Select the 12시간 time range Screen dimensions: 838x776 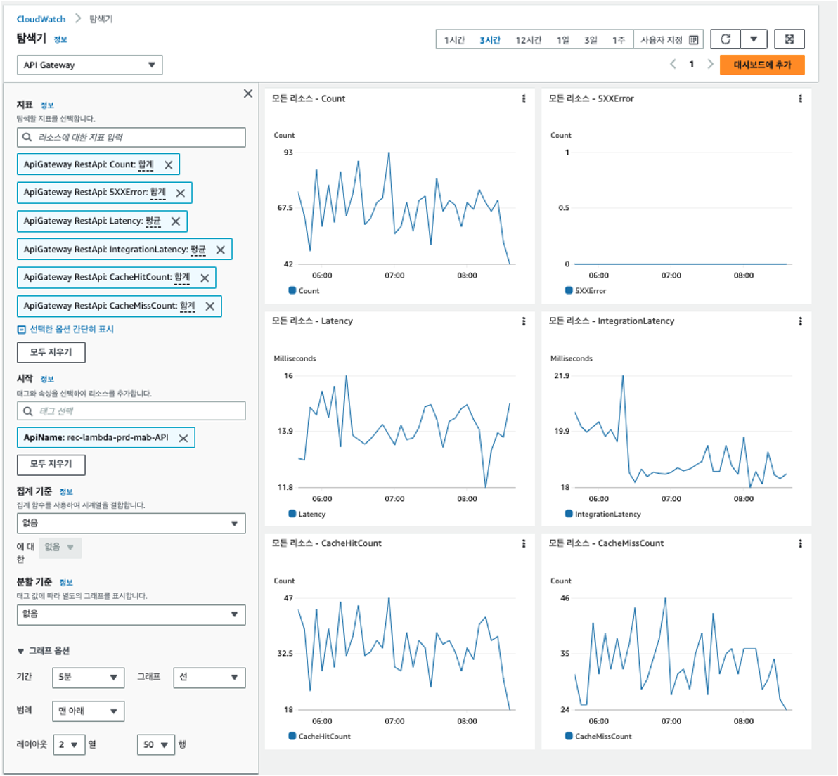(528, 40)
